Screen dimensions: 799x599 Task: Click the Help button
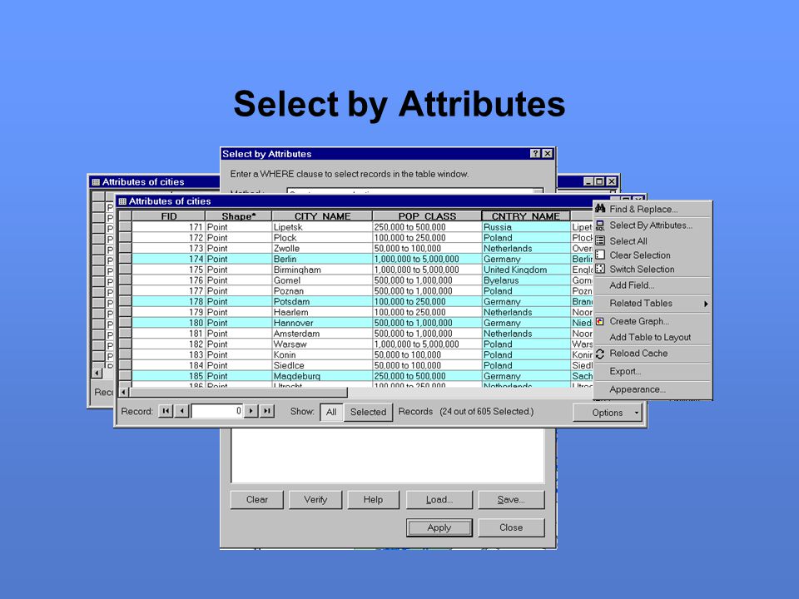(x=373, y=500)
